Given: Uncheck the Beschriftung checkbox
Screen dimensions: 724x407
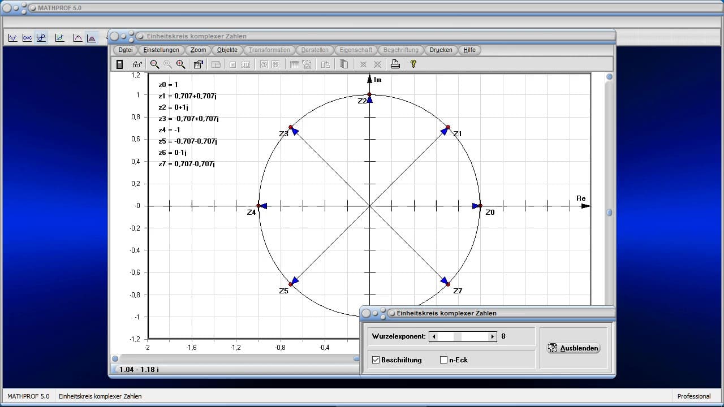Looking at the screenshot, I should 376,360.
